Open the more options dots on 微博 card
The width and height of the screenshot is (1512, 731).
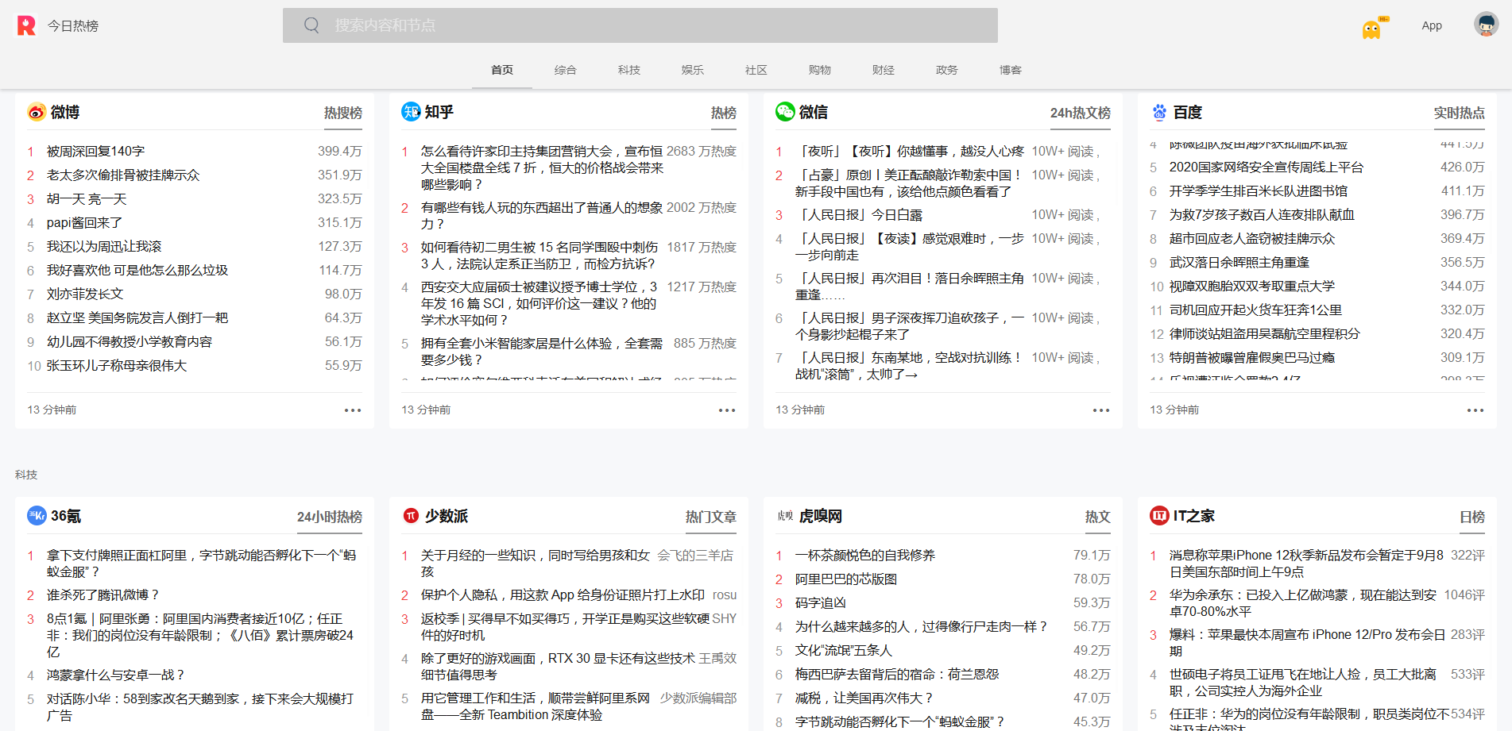[353, 410]
